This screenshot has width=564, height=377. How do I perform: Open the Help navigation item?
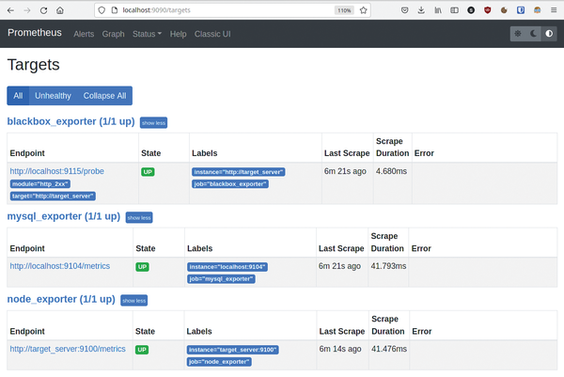178,34
